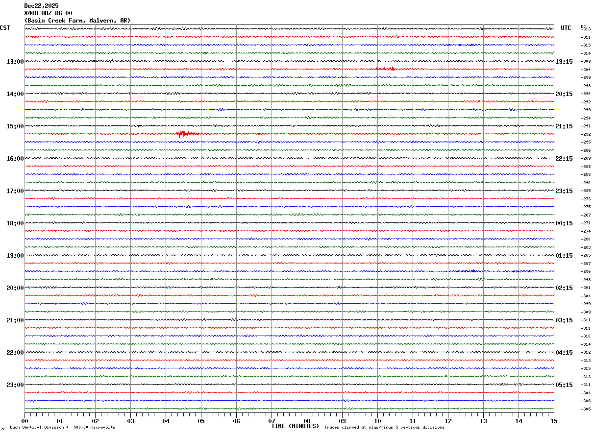Screen dimensions: 593x434
Task: Select the -271 DC offset value
Action: click(x=586, y=223)
